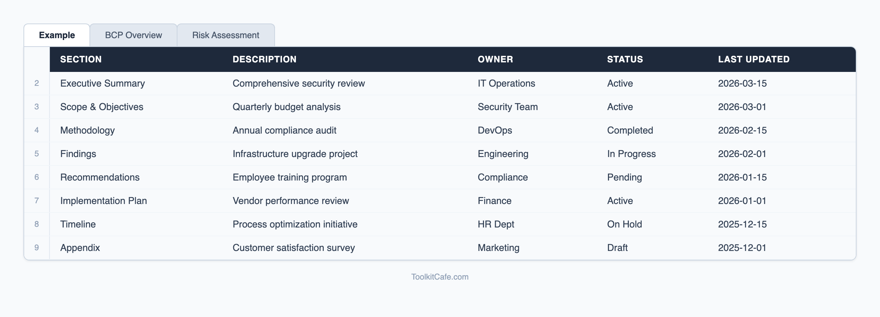Select the Implementation Plan cell
Image resolution: width=880 pixels, height=317 pixels.
(x=103, y=201)
